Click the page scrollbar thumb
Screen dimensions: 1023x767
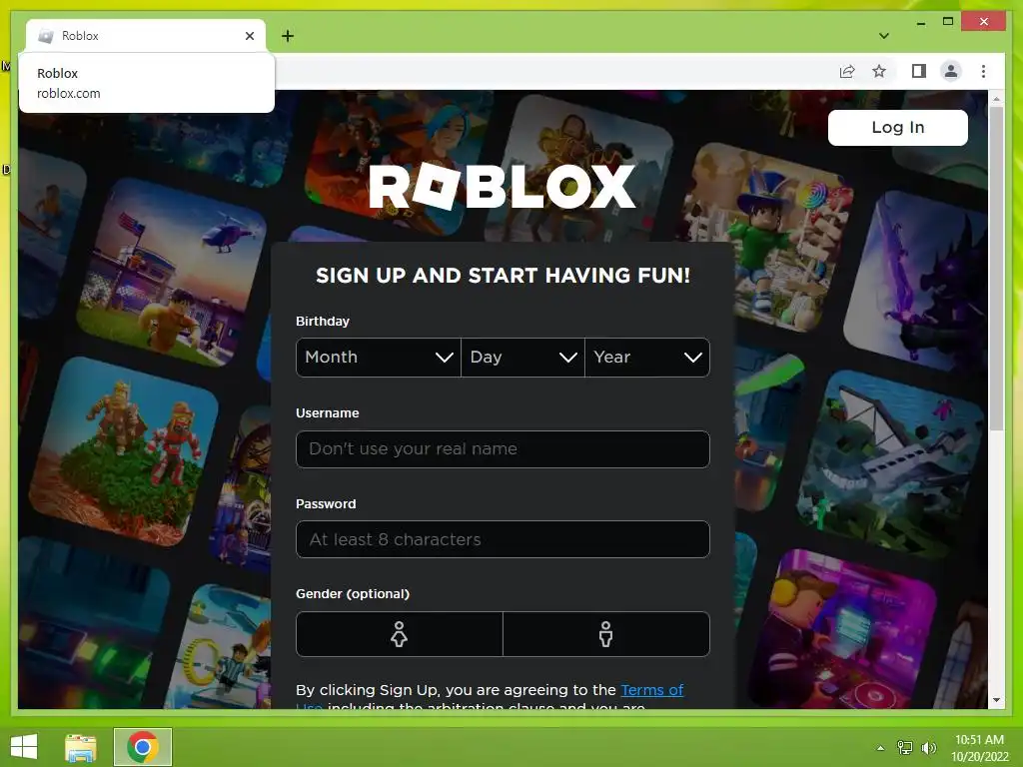coord(996,269)
